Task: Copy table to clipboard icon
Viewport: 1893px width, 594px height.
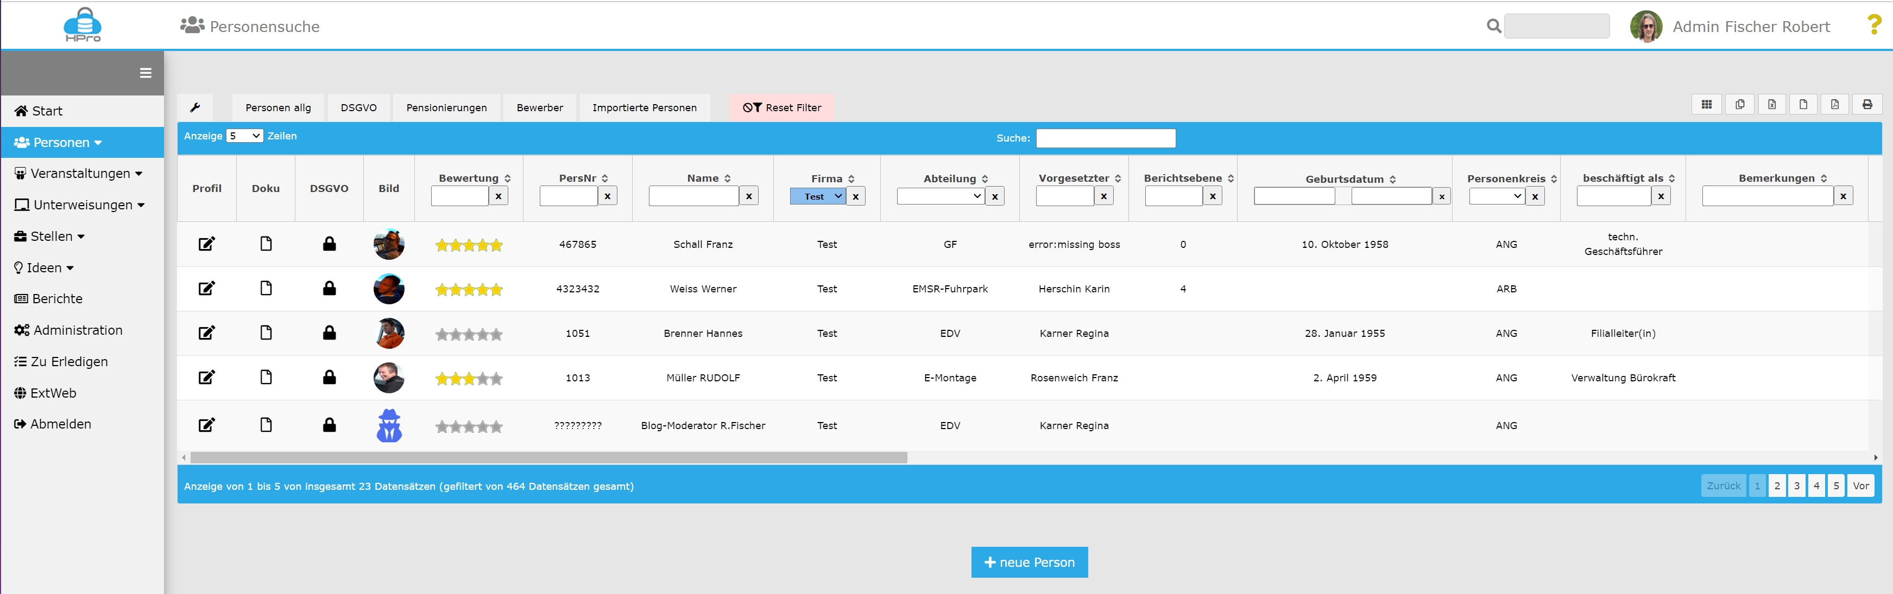Action: (1739, 105)
